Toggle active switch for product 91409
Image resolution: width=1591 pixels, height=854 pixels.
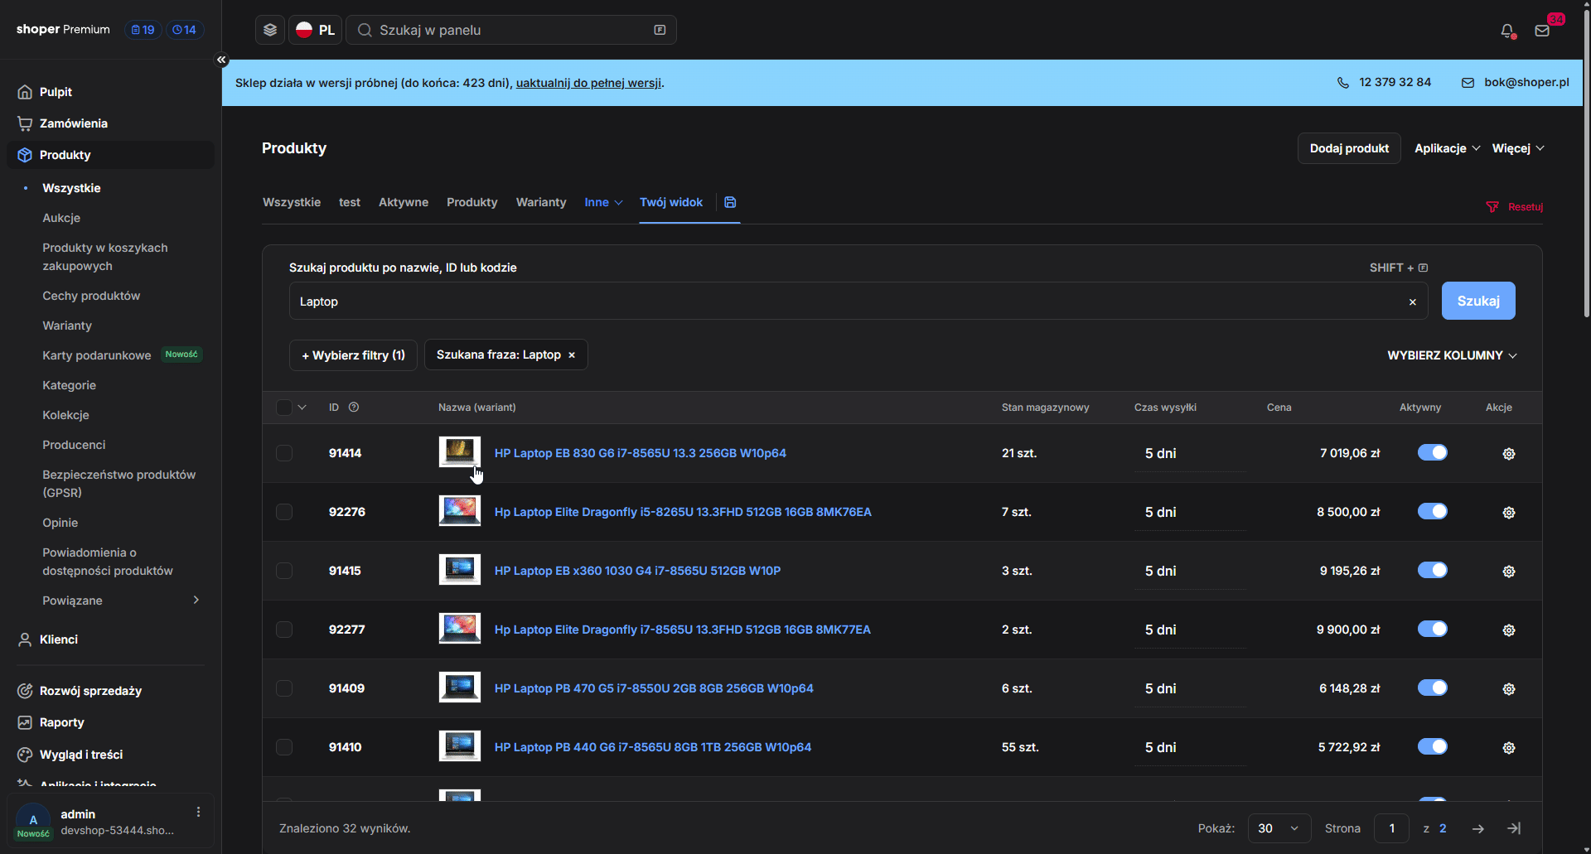[x=1432, y=688]
